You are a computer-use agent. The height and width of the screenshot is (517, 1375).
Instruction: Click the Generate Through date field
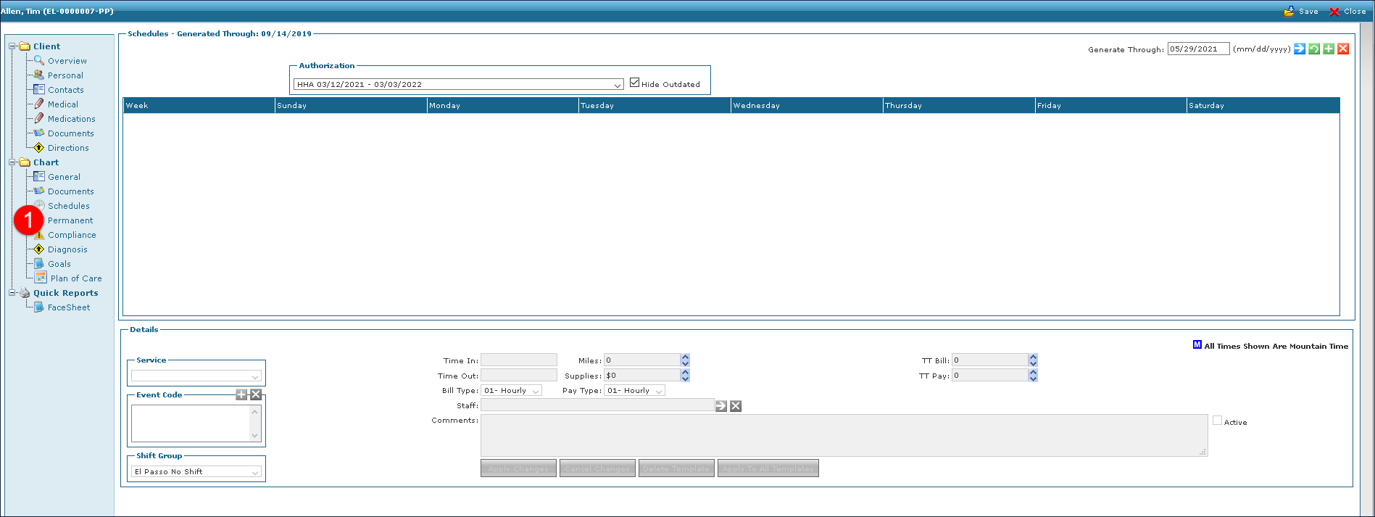click(1197, 49)
